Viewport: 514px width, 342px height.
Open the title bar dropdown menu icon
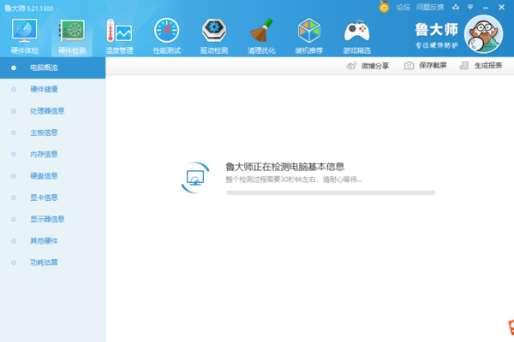click(469, 7)
